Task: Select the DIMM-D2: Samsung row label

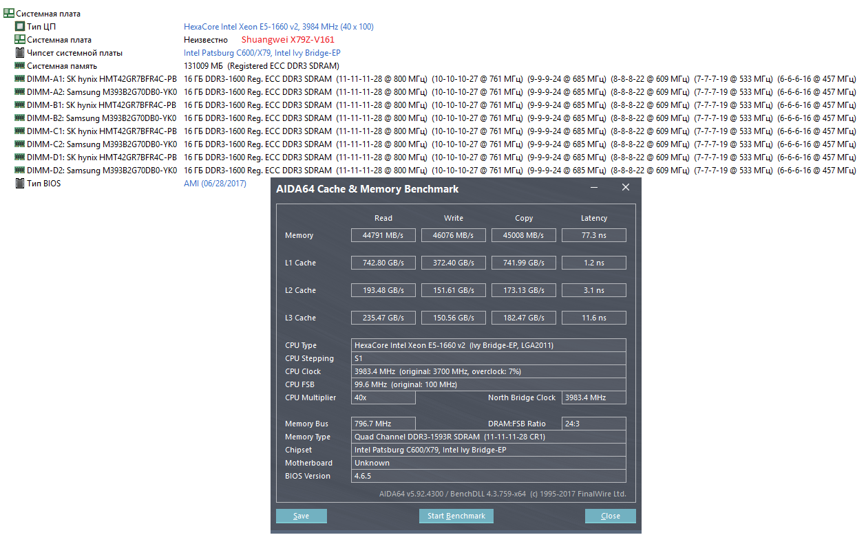Action: (102, 171)
